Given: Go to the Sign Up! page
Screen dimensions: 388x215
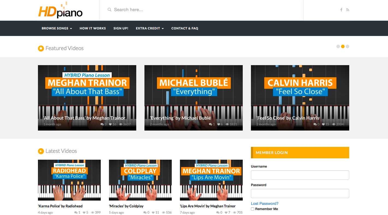Looking at the screenshot, I should pos(121,28).
